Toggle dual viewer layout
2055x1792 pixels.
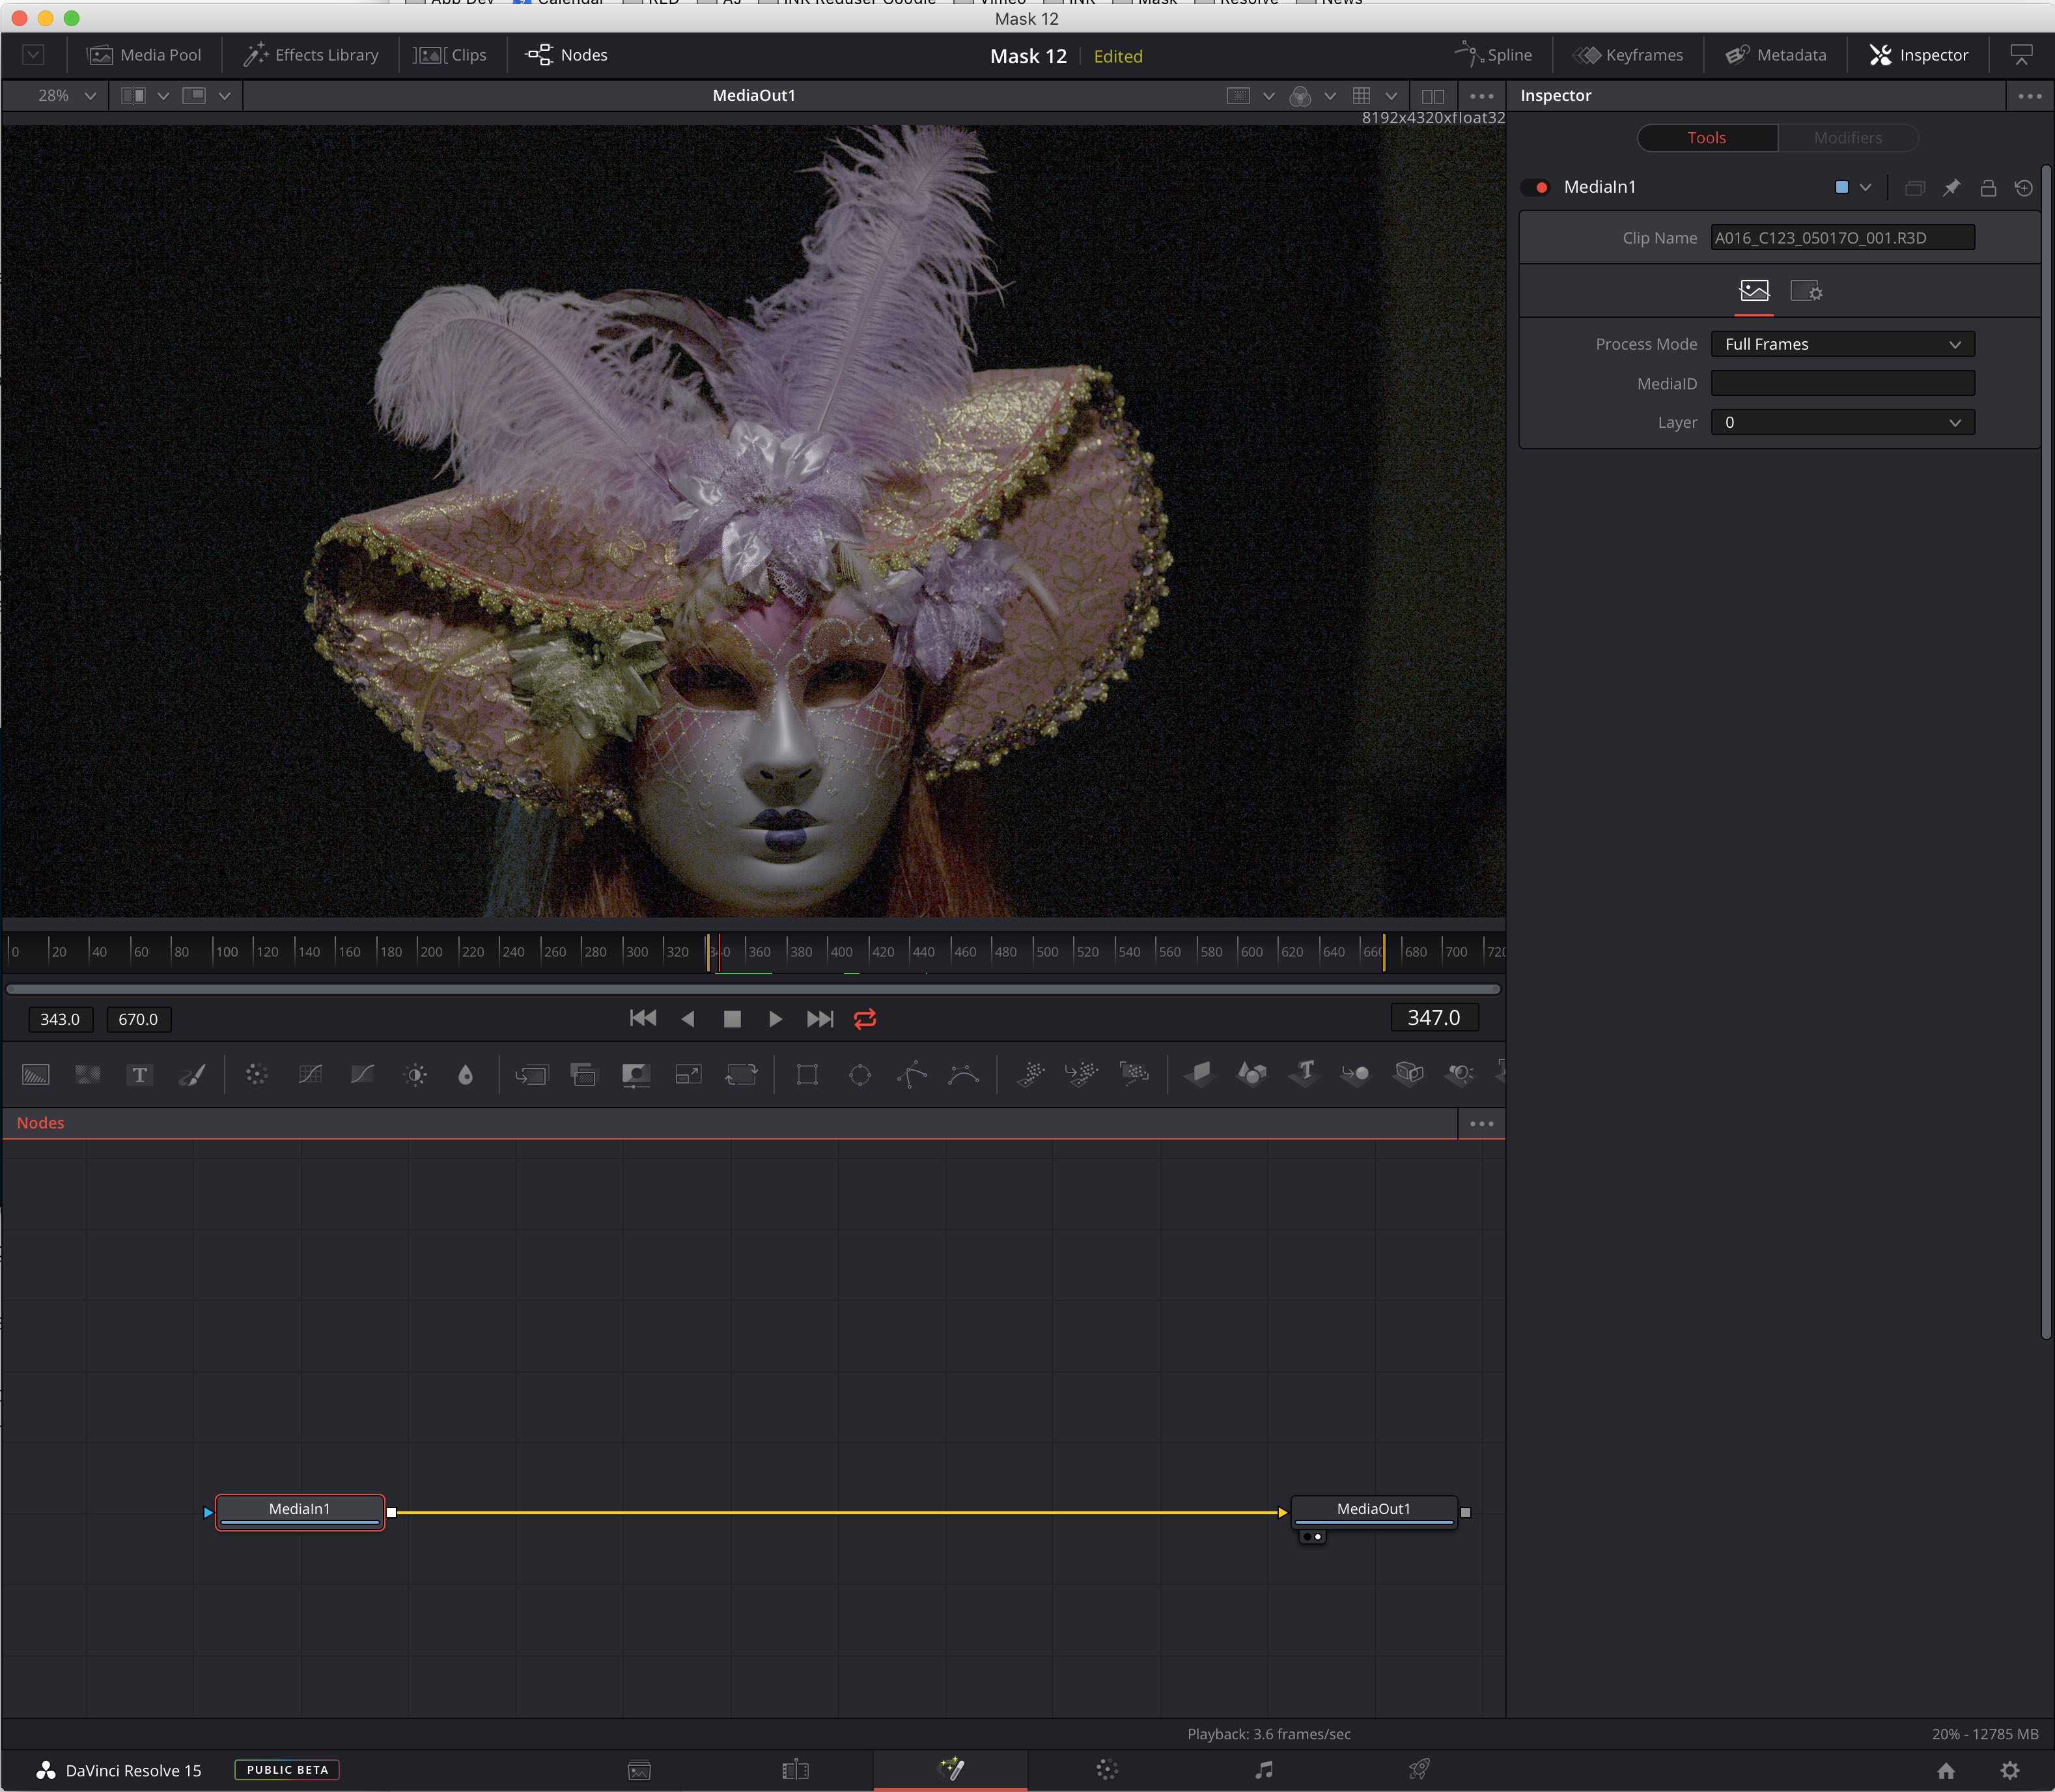1432,96
